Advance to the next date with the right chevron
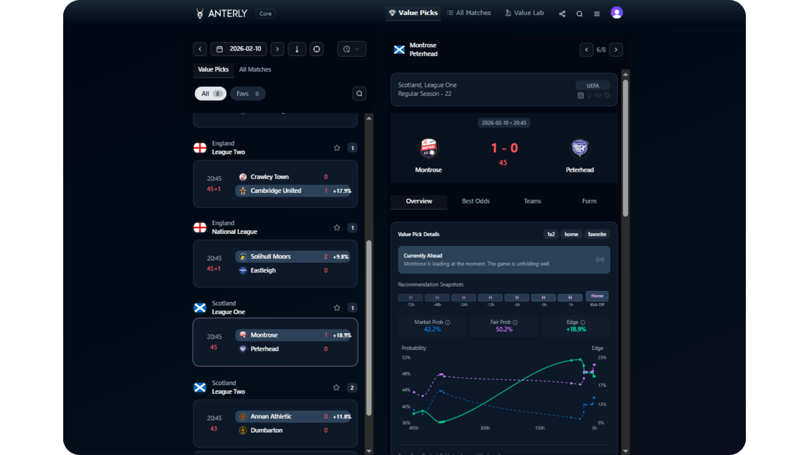 pos(277,49)
